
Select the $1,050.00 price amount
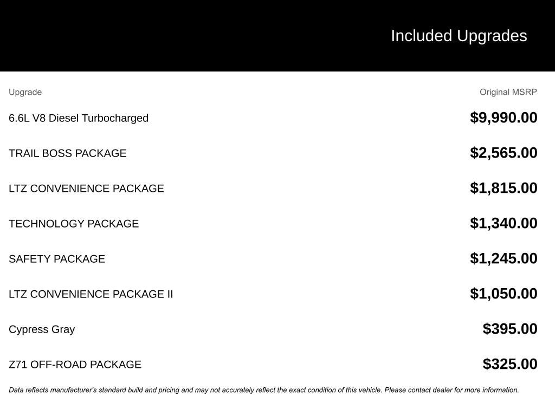(504, 294)
